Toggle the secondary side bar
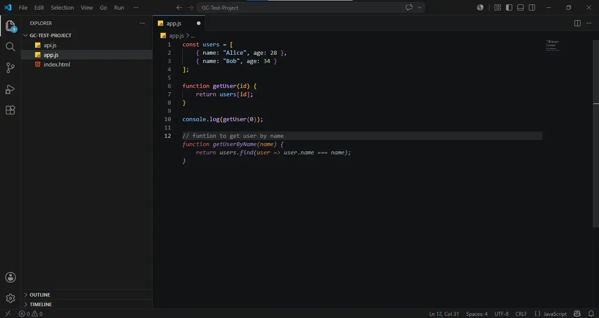 click(x=532, y=7)
